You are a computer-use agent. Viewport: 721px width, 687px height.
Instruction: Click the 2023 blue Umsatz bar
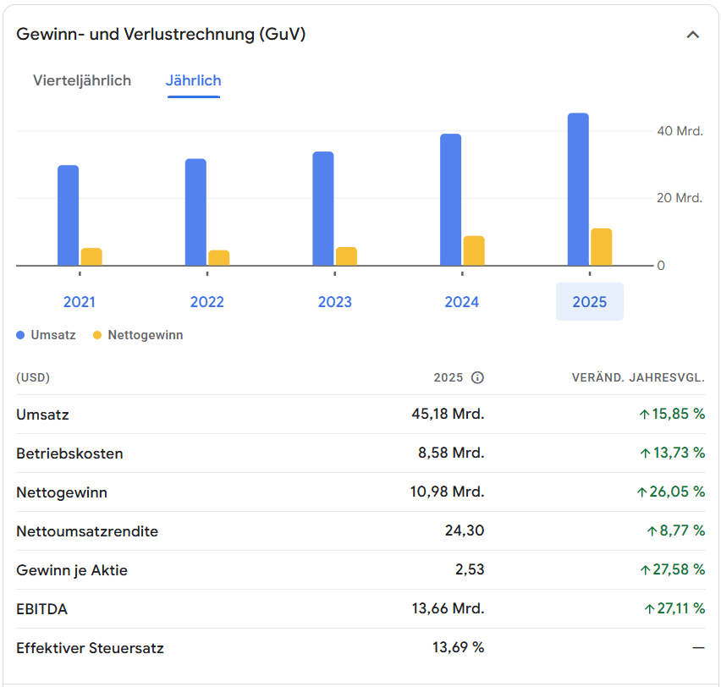[323, 208]
